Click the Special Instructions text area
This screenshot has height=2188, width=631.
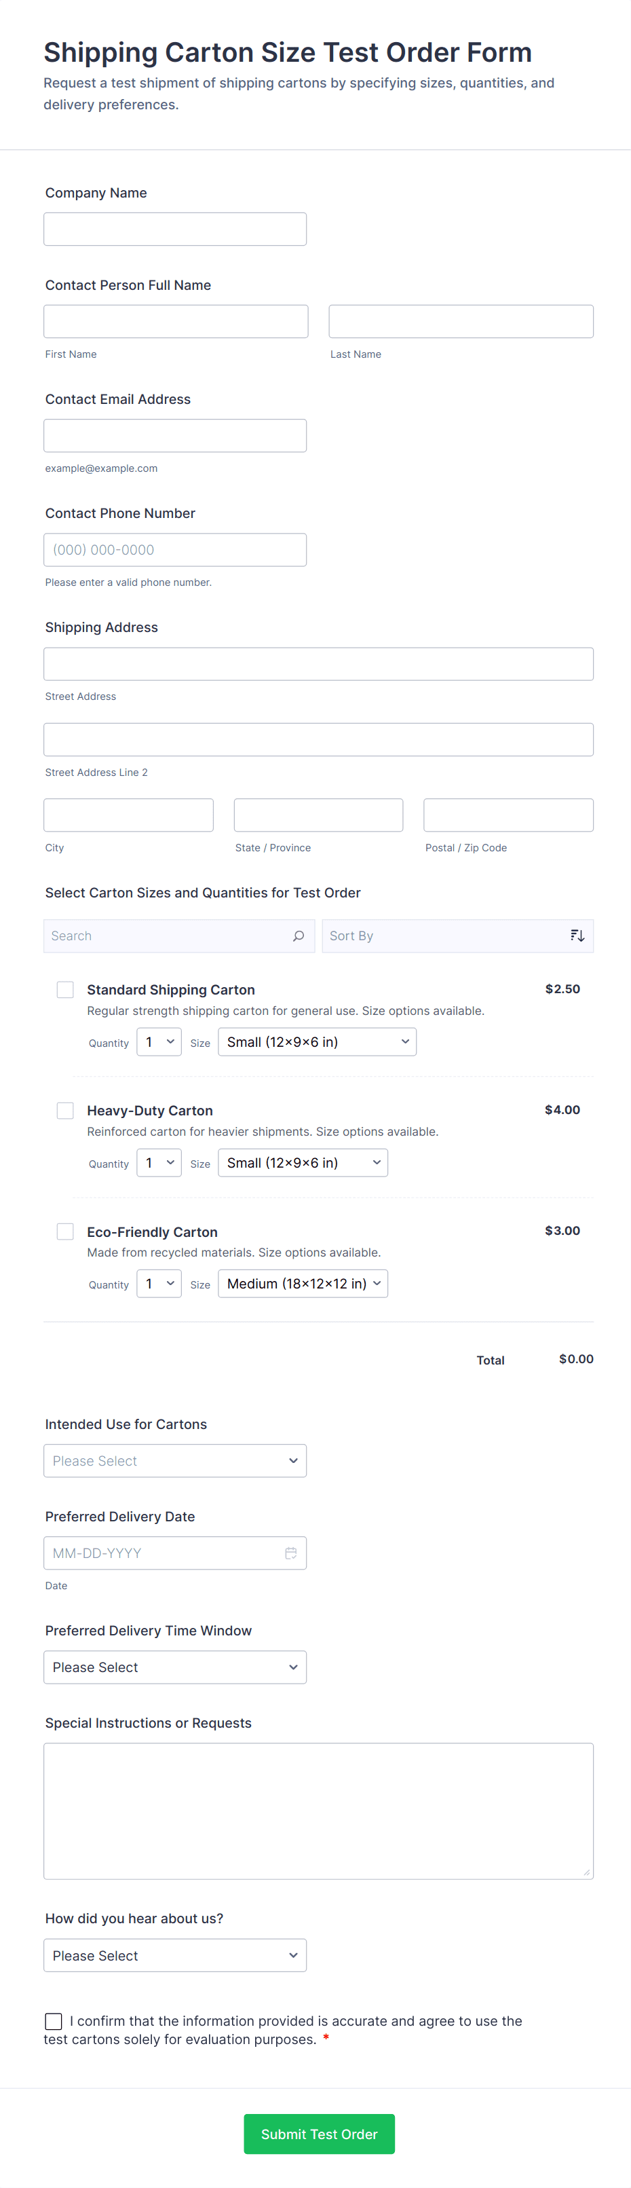318,1811
